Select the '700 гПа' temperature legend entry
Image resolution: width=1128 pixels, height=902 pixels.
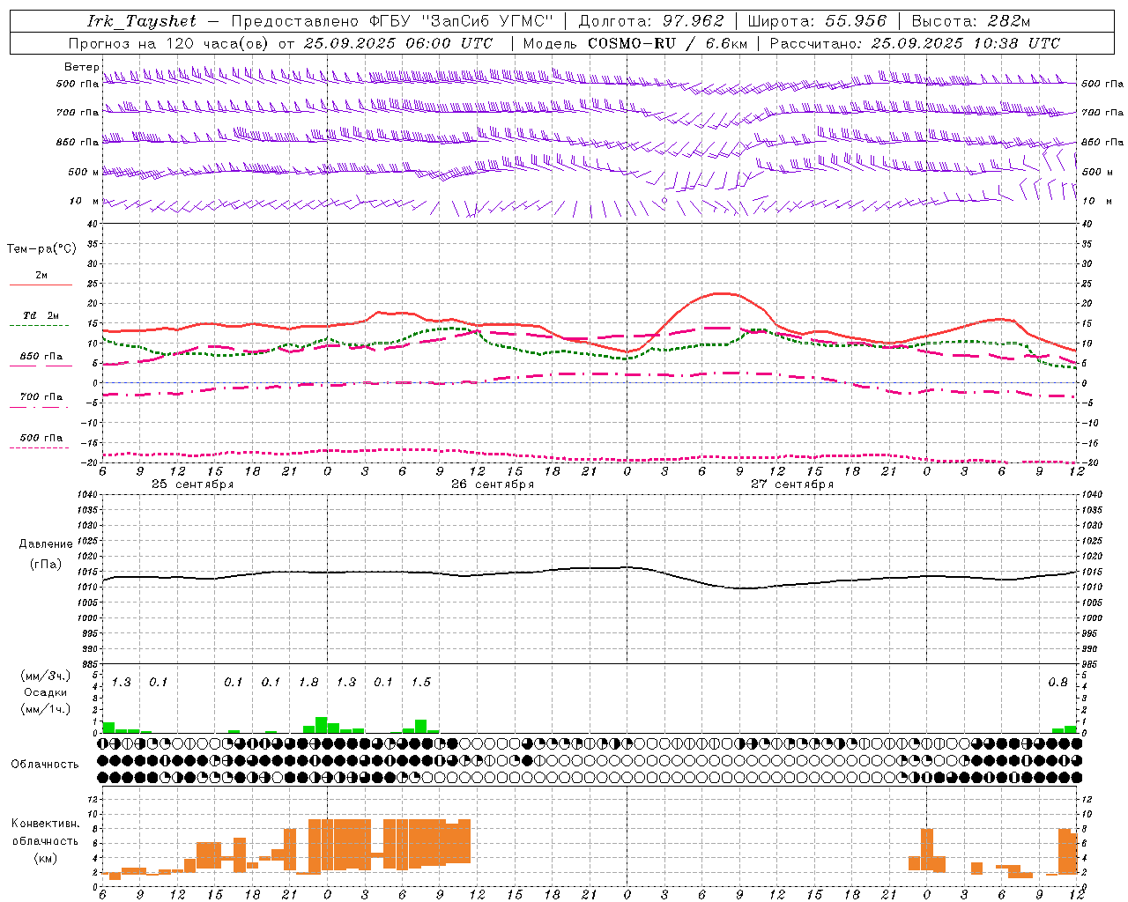41,396
